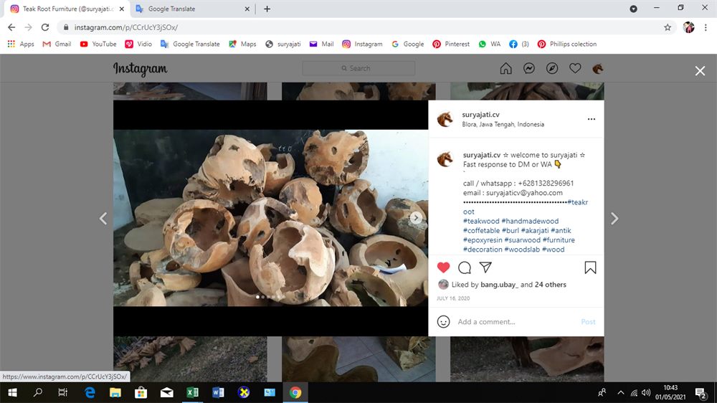The width and height of the screenshot is (717, 403).
Task: Click the browser back arrow
Action: point(11,27)
